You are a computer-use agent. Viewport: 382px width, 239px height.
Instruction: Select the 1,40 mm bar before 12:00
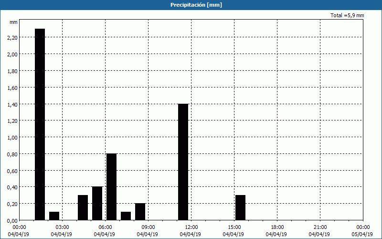(x=183, y=162)
